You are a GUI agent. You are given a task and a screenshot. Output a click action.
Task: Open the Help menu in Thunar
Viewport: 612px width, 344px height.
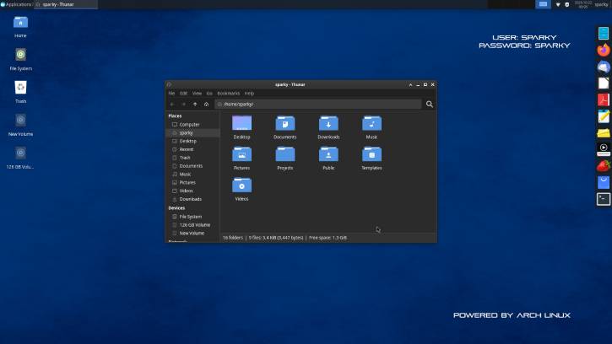pyautogui.click(x=249, y=94)
